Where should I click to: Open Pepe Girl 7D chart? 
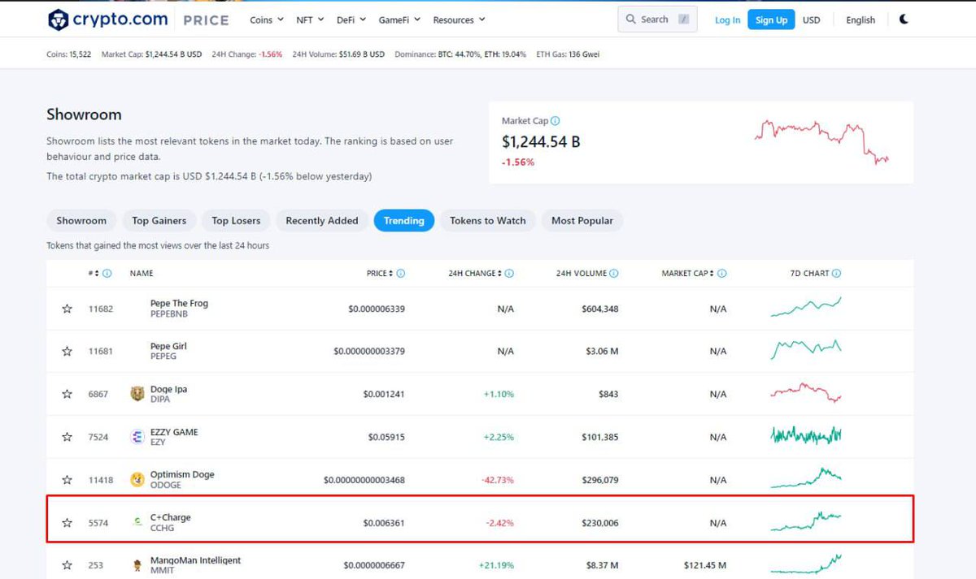click(x=806, y=349)
